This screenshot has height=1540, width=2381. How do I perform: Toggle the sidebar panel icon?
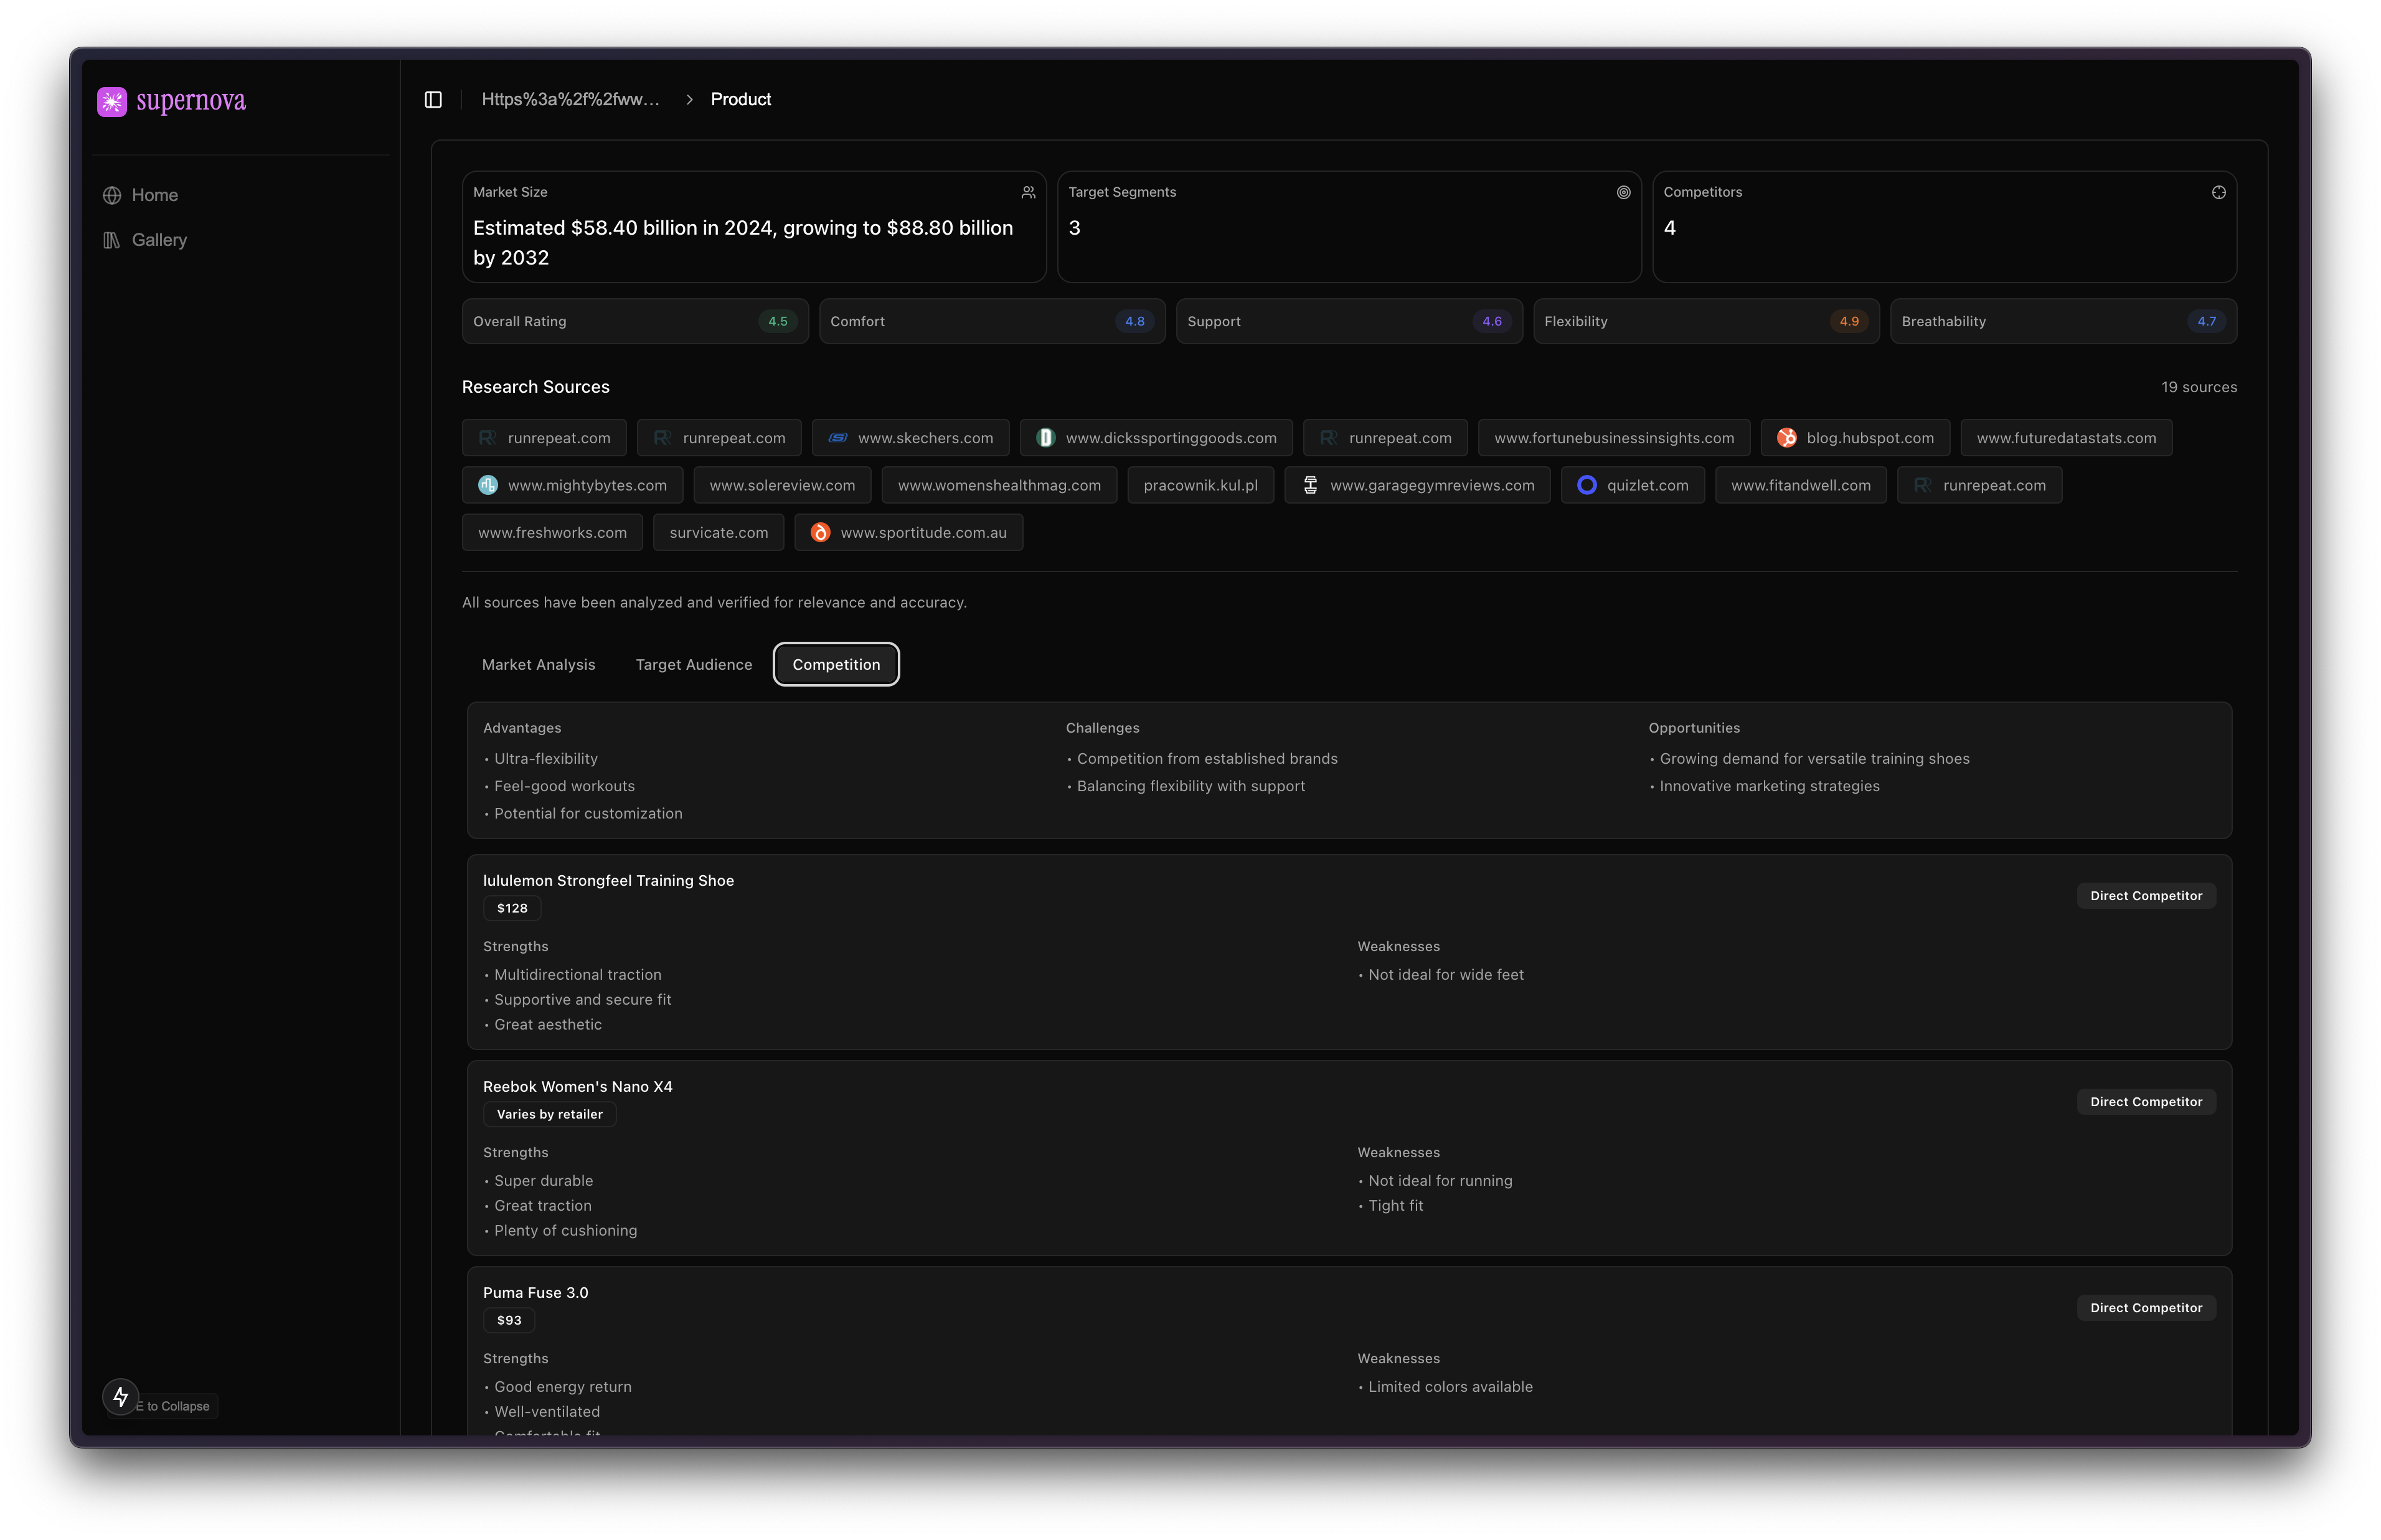[x=433, y=99]
